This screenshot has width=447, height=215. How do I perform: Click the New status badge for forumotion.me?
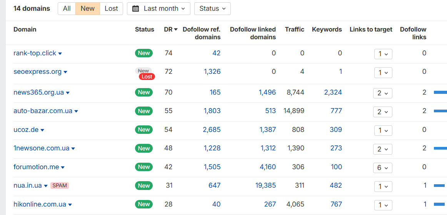pos(144,167)
